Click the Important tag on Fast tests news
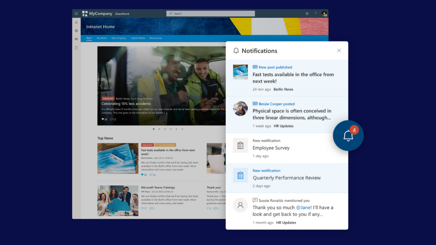 point(147,145)
